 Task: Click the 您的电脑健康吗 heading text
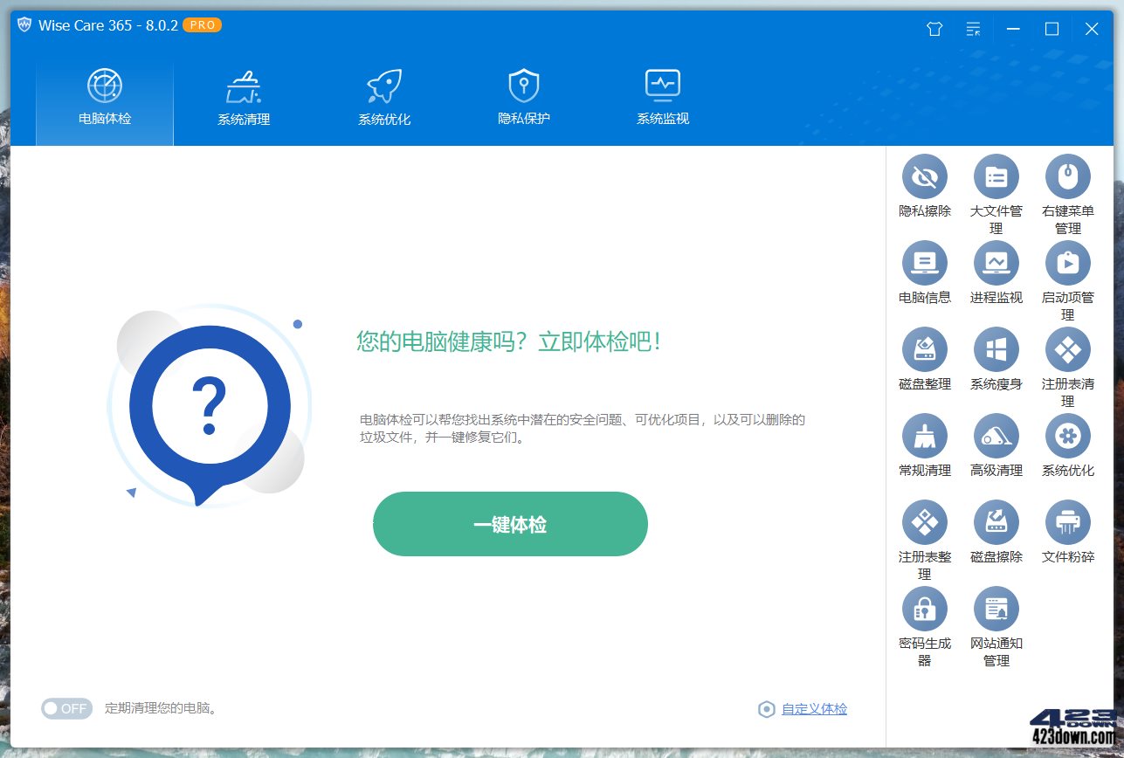coord(508,341)
